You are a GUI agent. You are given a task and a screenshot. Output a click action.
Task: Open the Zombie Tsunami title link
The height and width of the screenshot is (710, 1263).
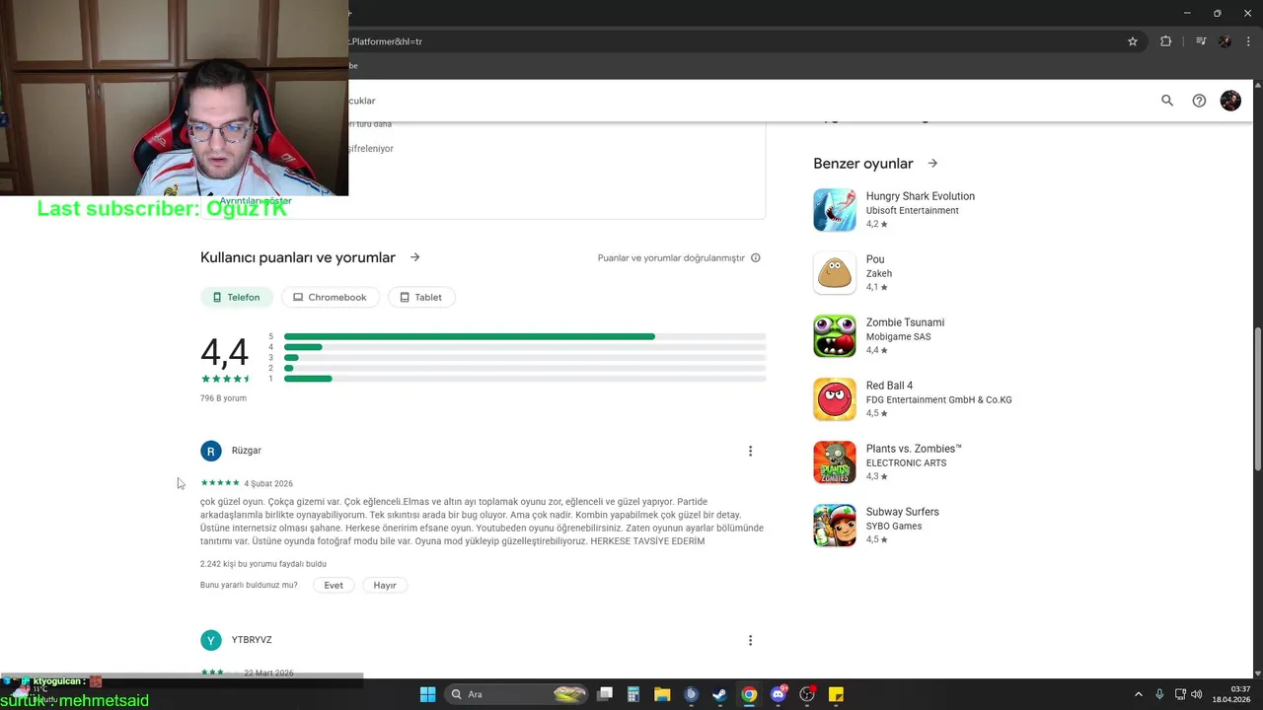tap(905, 322)
